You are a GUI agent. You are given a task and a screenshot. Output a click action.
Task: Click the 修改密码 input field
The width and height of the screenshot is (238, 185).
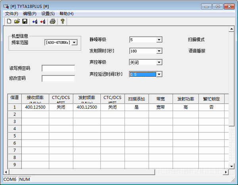point(58,78)
